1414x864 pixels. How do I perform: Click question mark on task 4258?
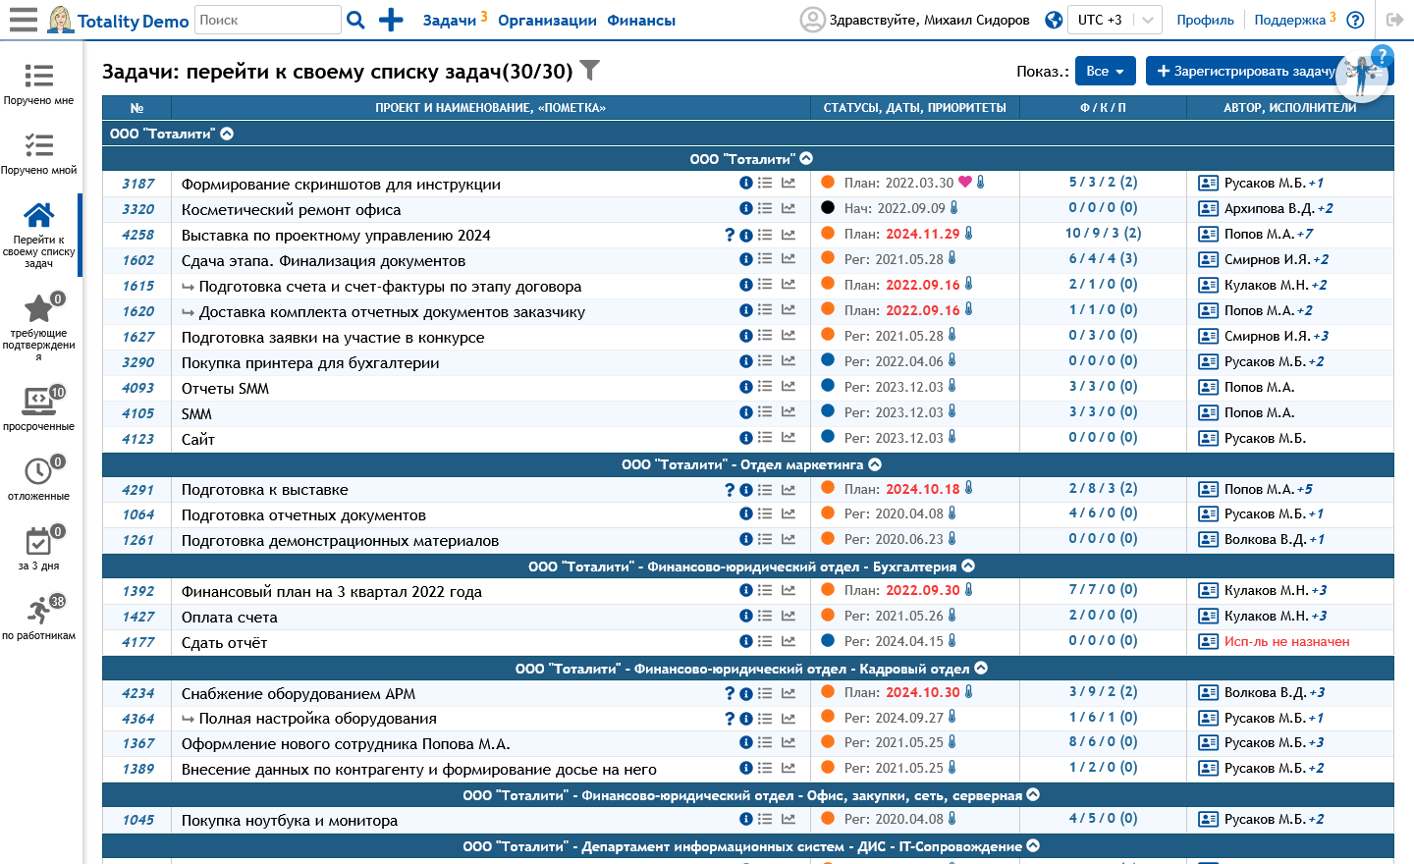tap(729, 235)
